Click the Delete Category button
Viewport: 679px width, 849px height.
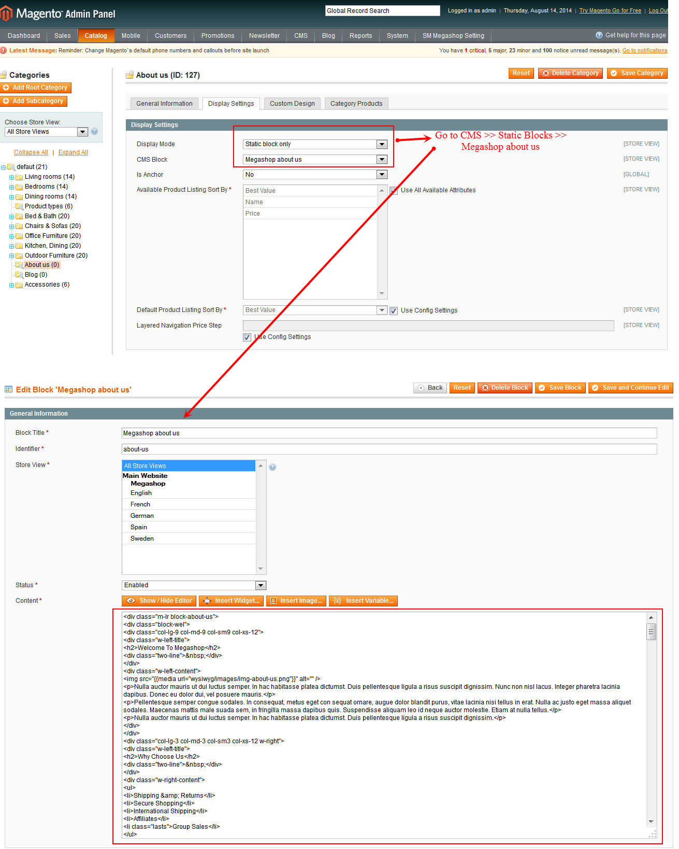[570, 73]
